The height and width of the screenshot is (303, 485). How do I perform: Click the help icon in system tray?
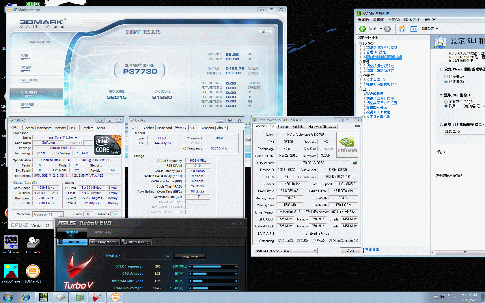(442, 297)
